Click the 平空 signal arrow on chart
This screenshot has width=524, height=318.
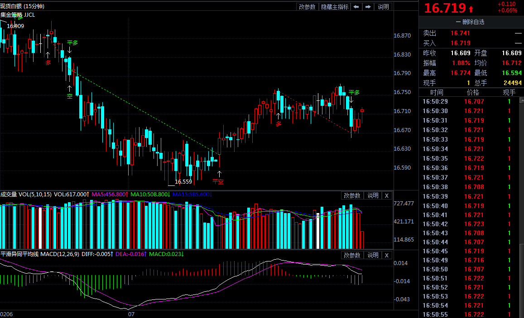click(219, 174)
